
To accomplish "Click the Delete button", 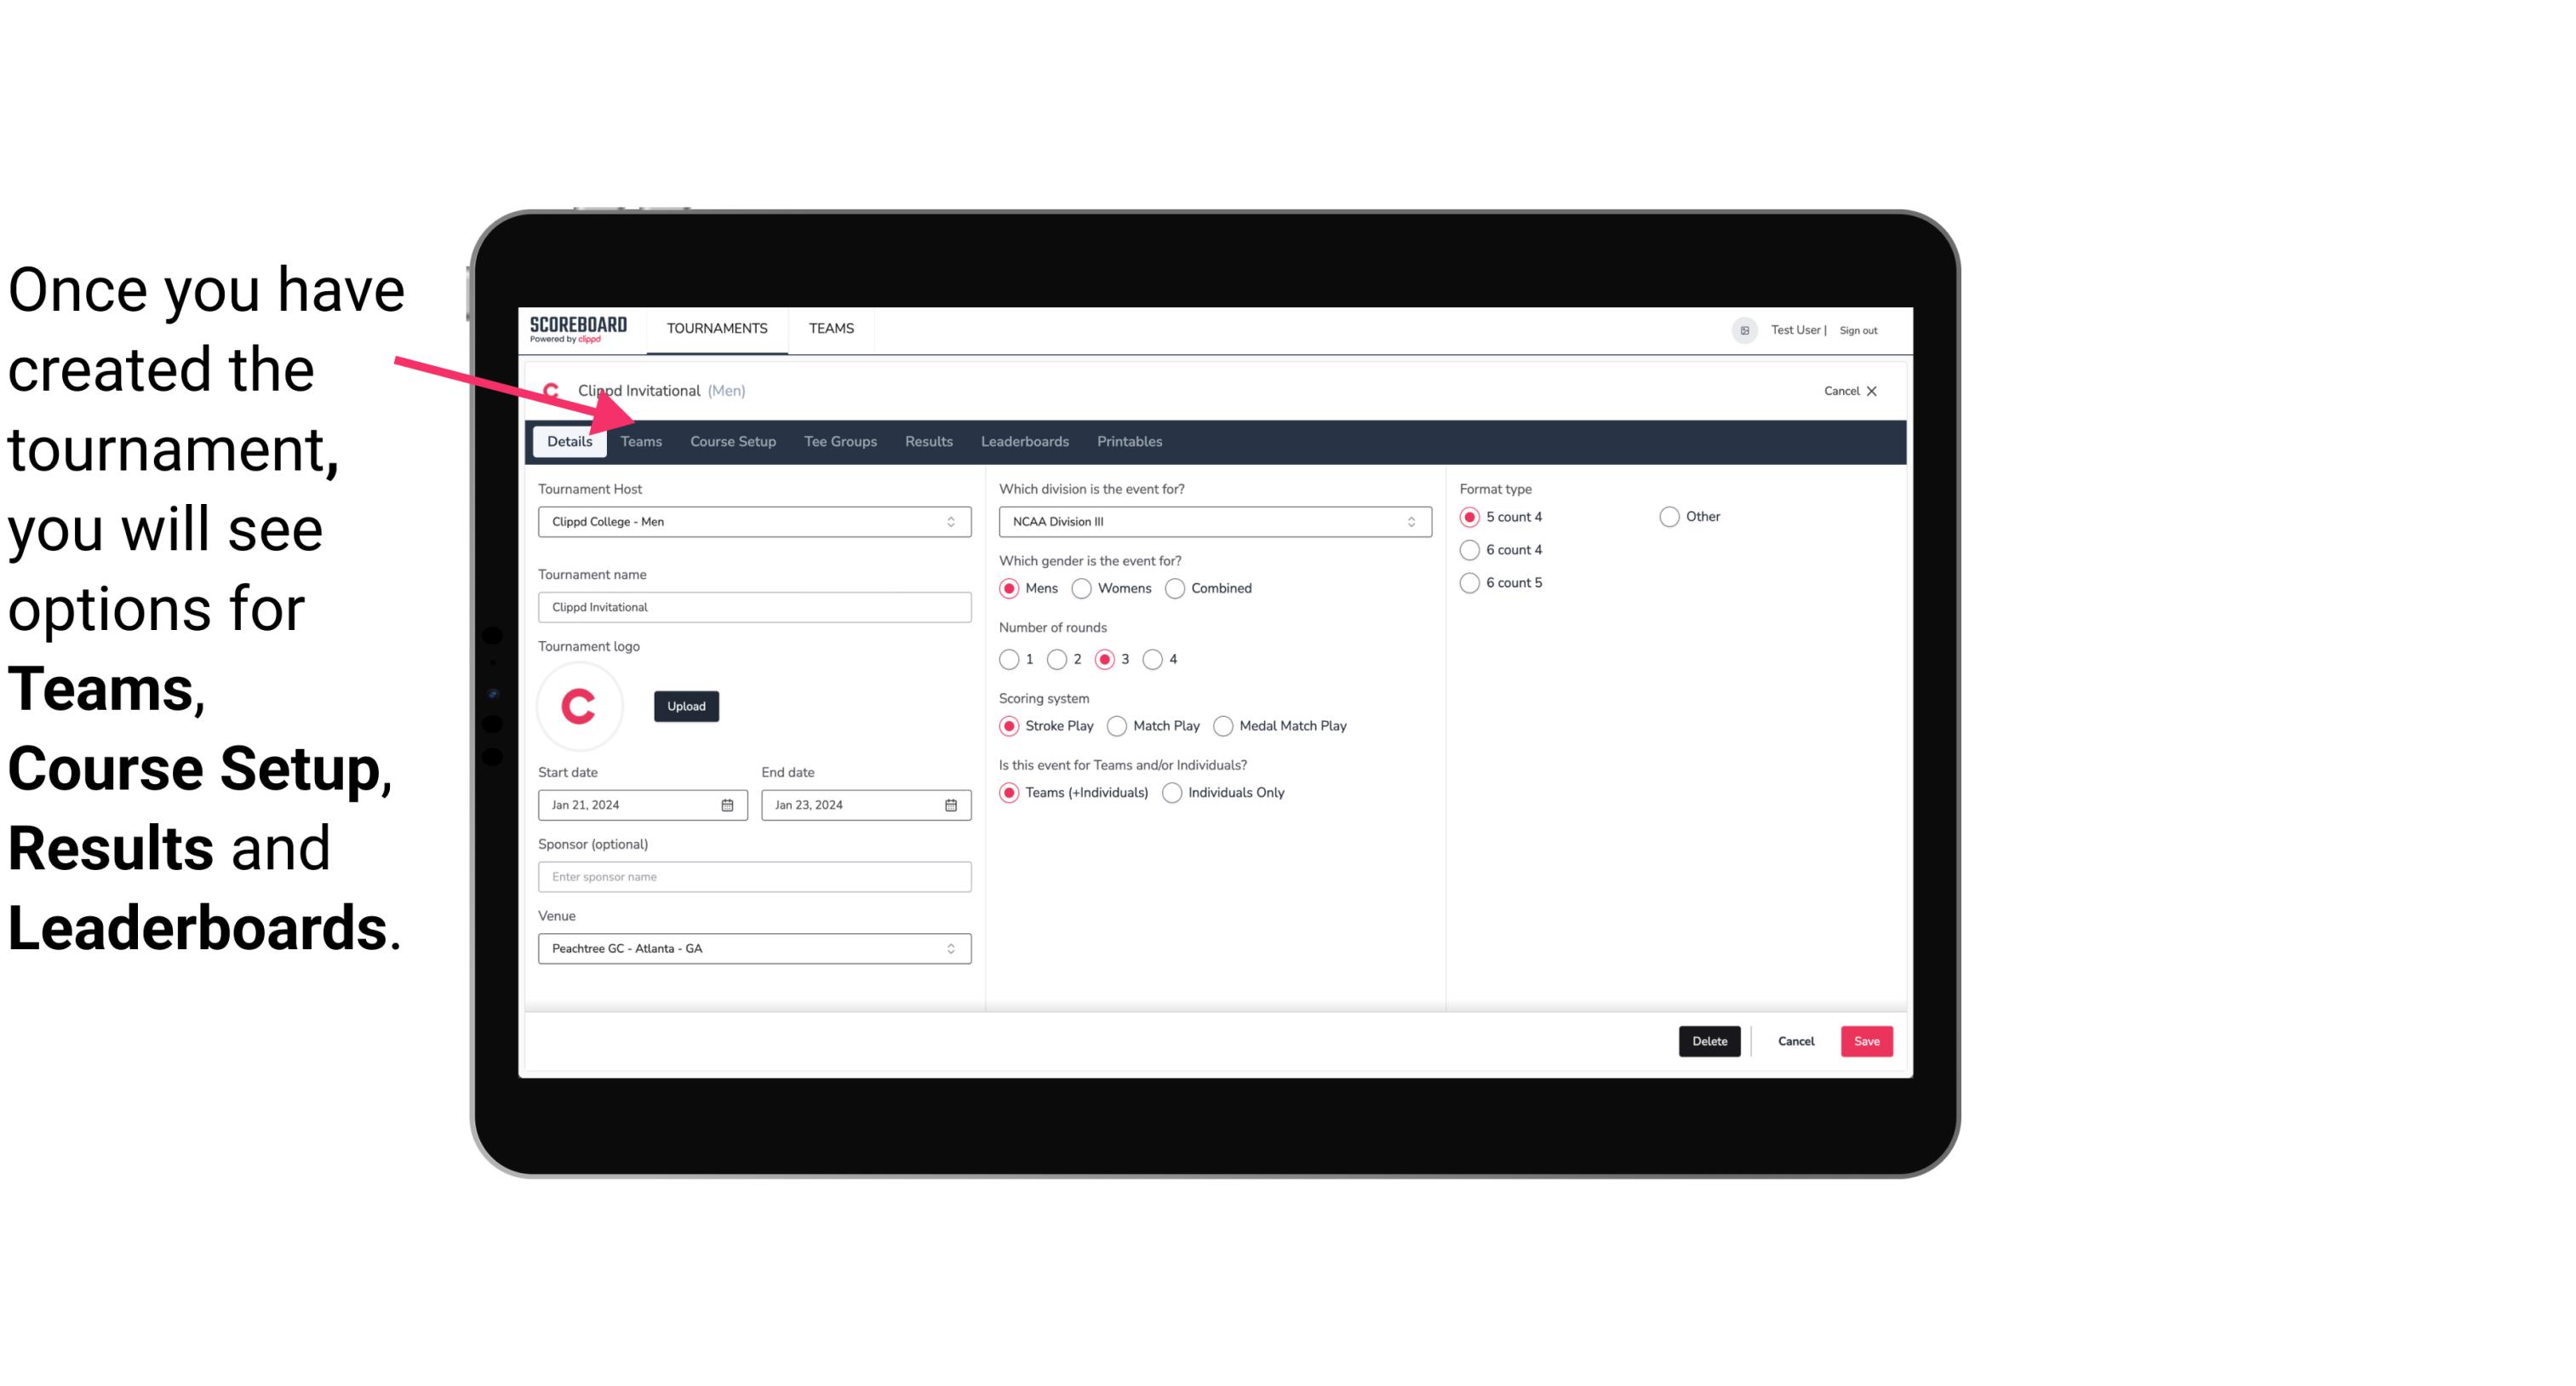I will click(x=1709, y=1041).
